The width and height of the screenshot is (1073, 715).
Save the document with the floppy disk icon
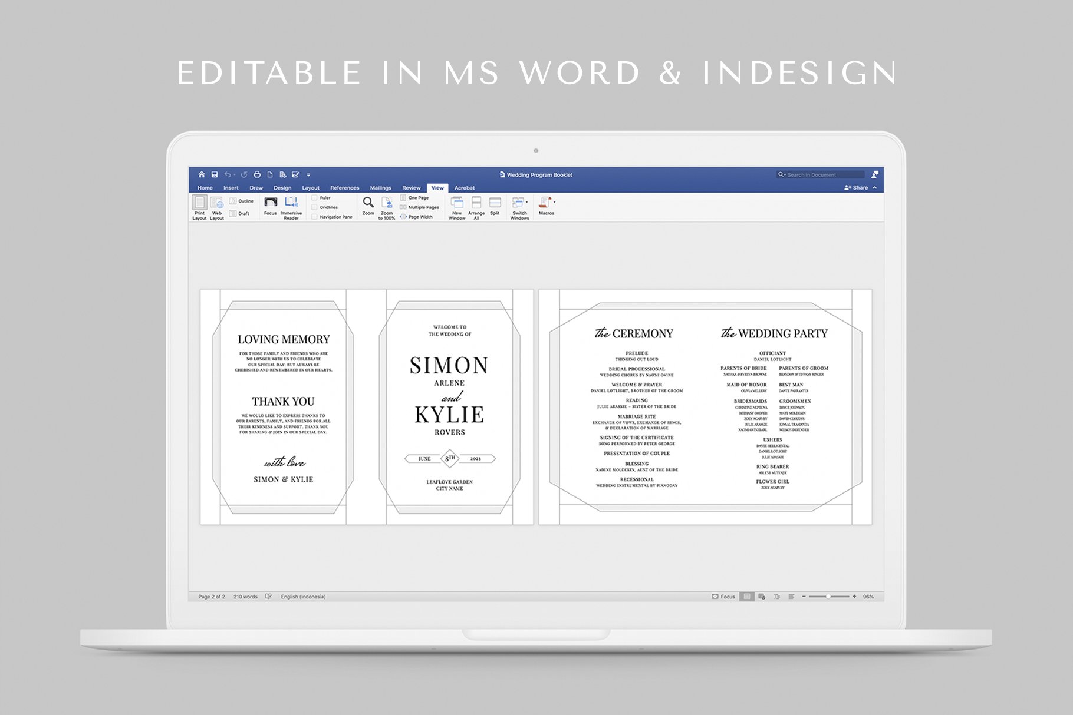point(215,174)
